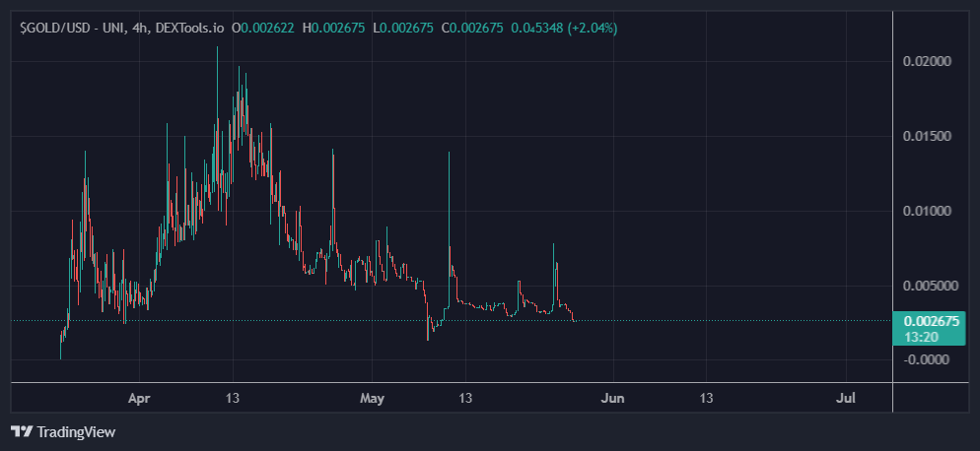
Task: Click the low value L0.002675
Action: [403, 29]
